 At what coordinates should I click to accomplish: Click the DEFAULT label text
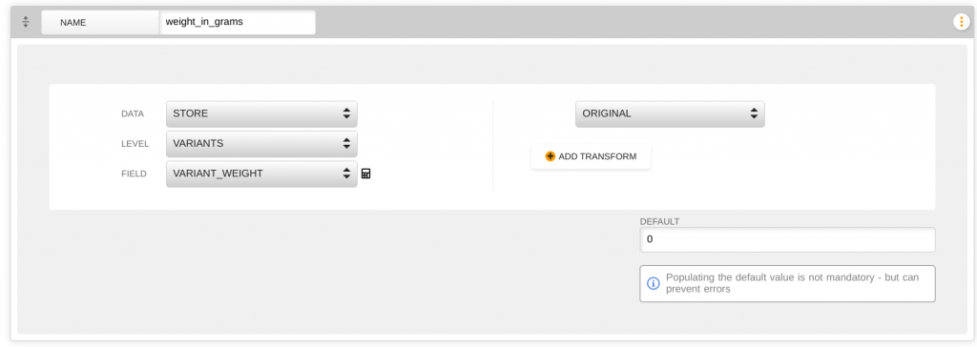(x=659, y=221)
